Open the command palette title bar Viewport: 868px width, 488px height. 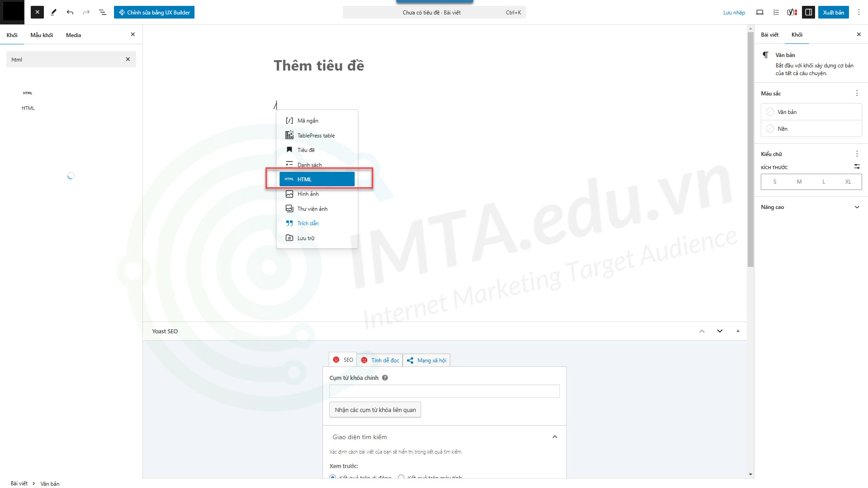pos(434,12)
